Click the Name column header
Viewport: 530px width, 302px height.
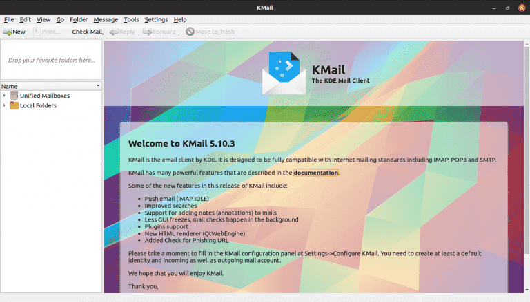[51, 86]
